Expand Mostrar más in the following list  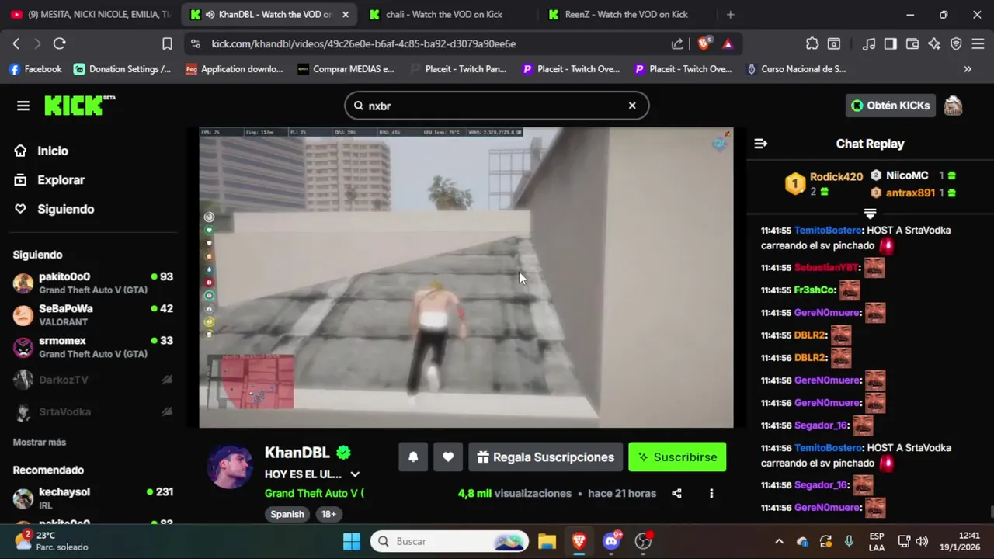point(40,442)
